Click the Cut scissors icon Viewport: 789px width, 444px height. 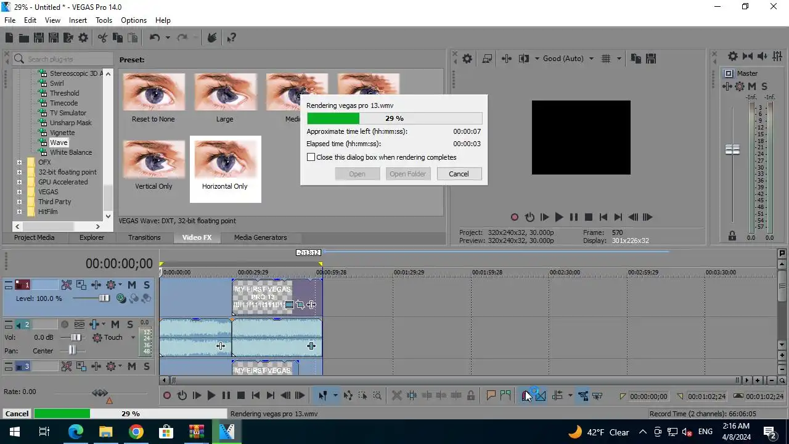102,38
